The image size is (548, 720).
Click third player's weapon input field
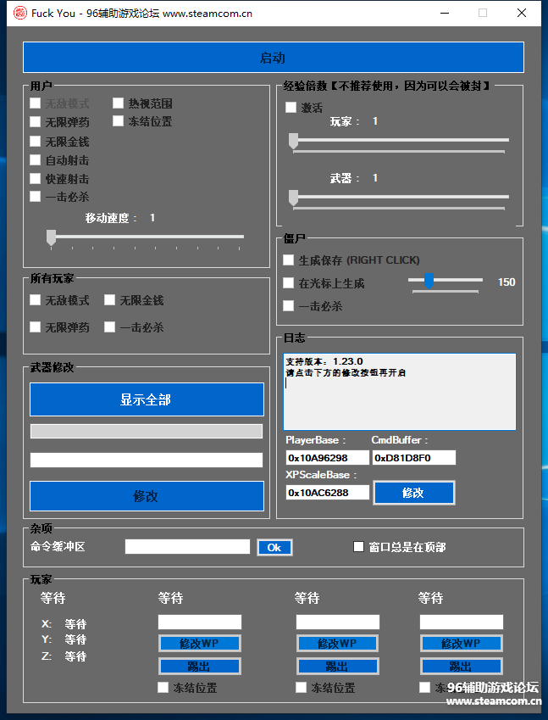click(x=338, y=622)
